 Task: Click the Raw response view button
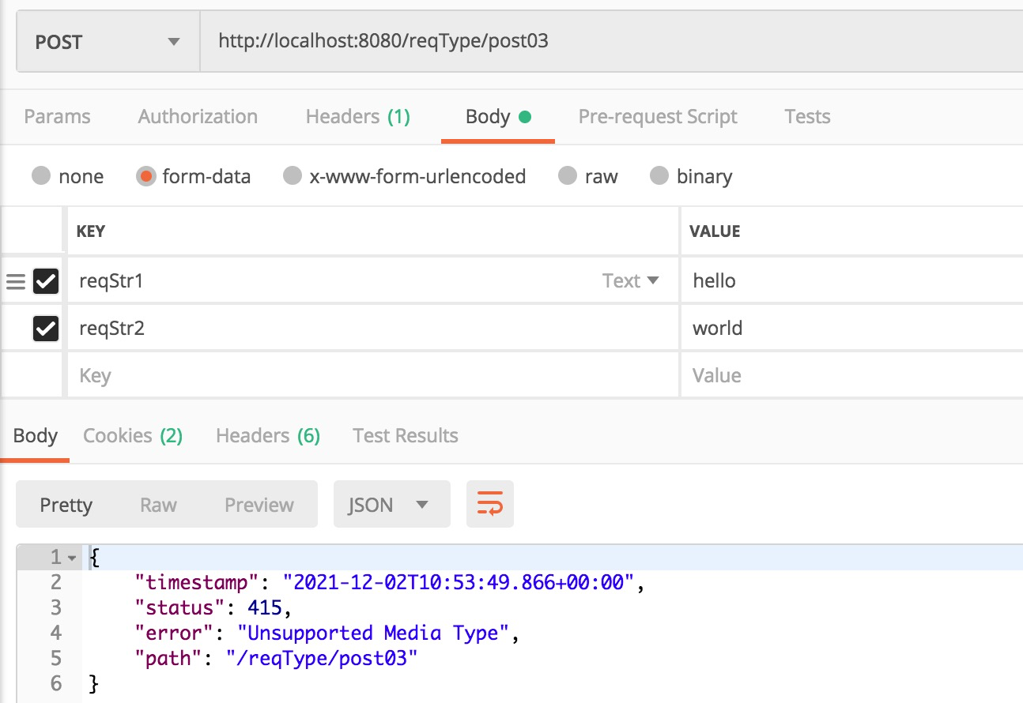pyautogui.click(x=158, y=505)
